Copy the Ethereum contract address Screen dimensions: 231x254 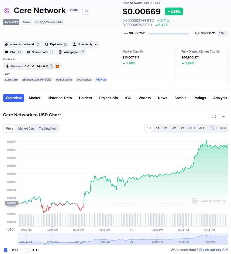[51, 66]
